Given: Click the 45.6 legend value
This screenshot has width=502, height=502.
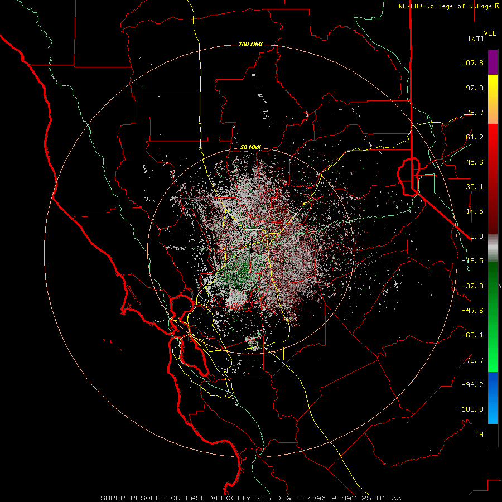Looking at the screenshot, I should pos(475,162).
